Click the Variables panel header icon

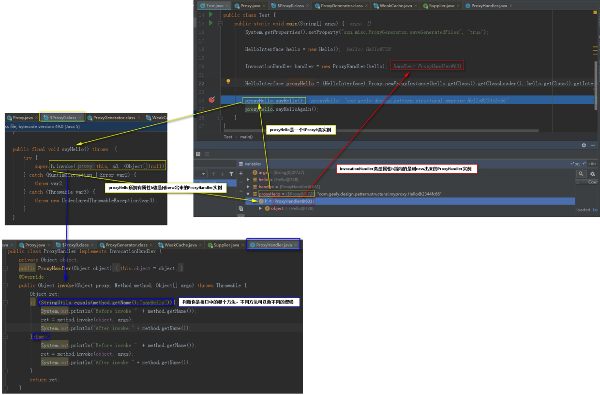pos(241,164)
